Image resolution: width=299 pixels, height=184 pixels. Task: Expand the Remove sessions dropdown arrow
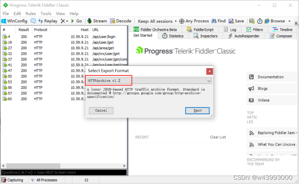tap(67, 21)
